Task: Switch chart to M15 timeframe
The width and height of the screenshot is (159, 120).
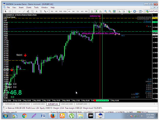Action: pyautogui.click(x=61, y=11)
